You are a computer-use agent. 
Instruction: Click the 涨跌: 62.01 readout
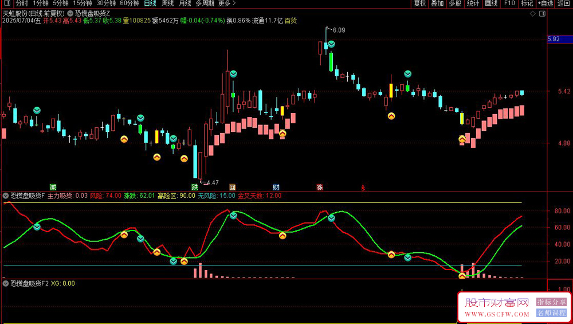point(139,196)
